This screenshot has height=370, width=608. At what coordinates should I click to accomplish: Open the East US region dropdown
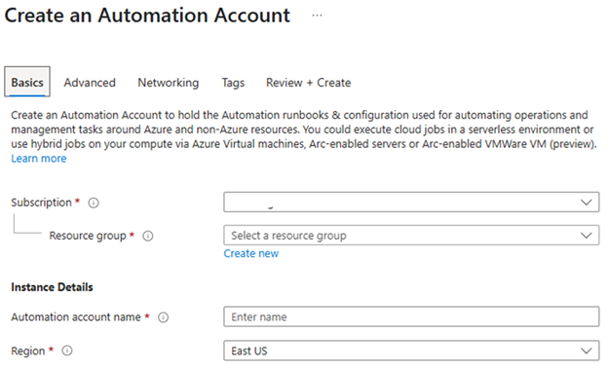(x=411, y=351)
